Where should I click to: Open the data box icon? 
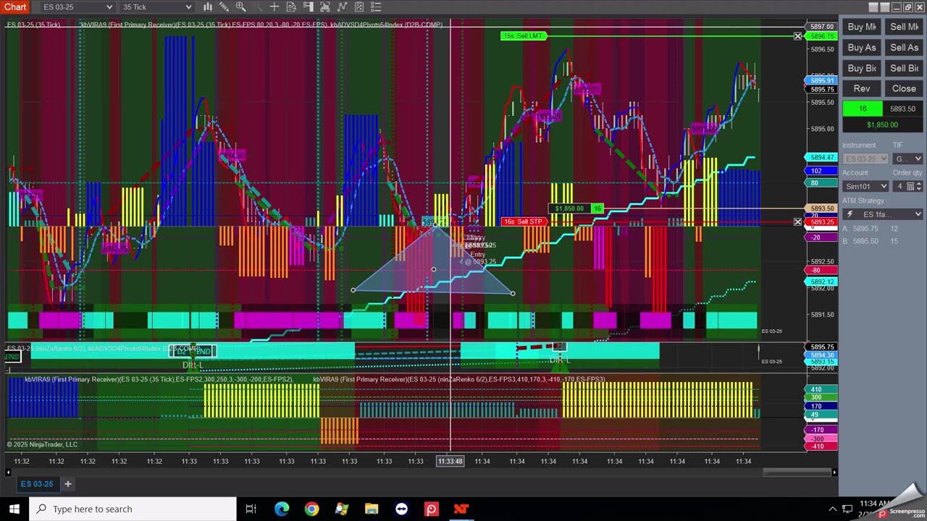click(x=291, y=7)
